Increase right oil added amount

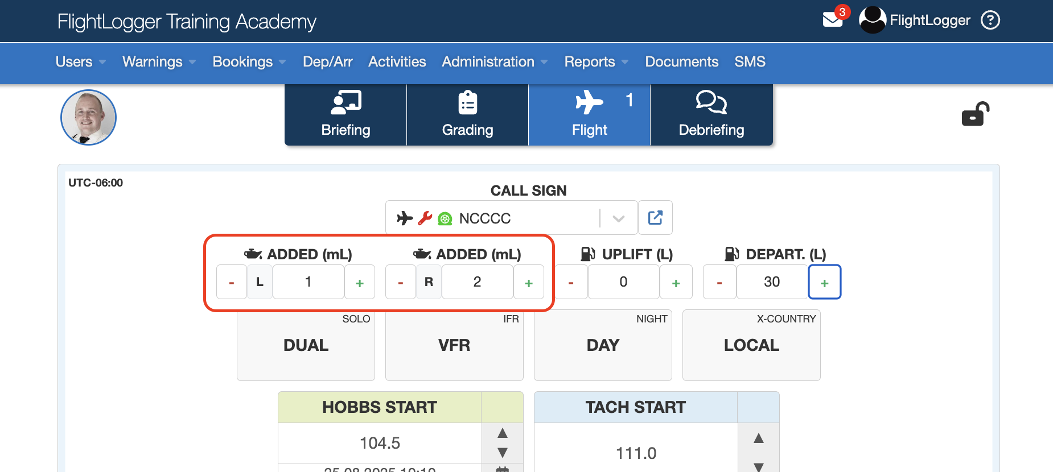[x=529, y=282]
